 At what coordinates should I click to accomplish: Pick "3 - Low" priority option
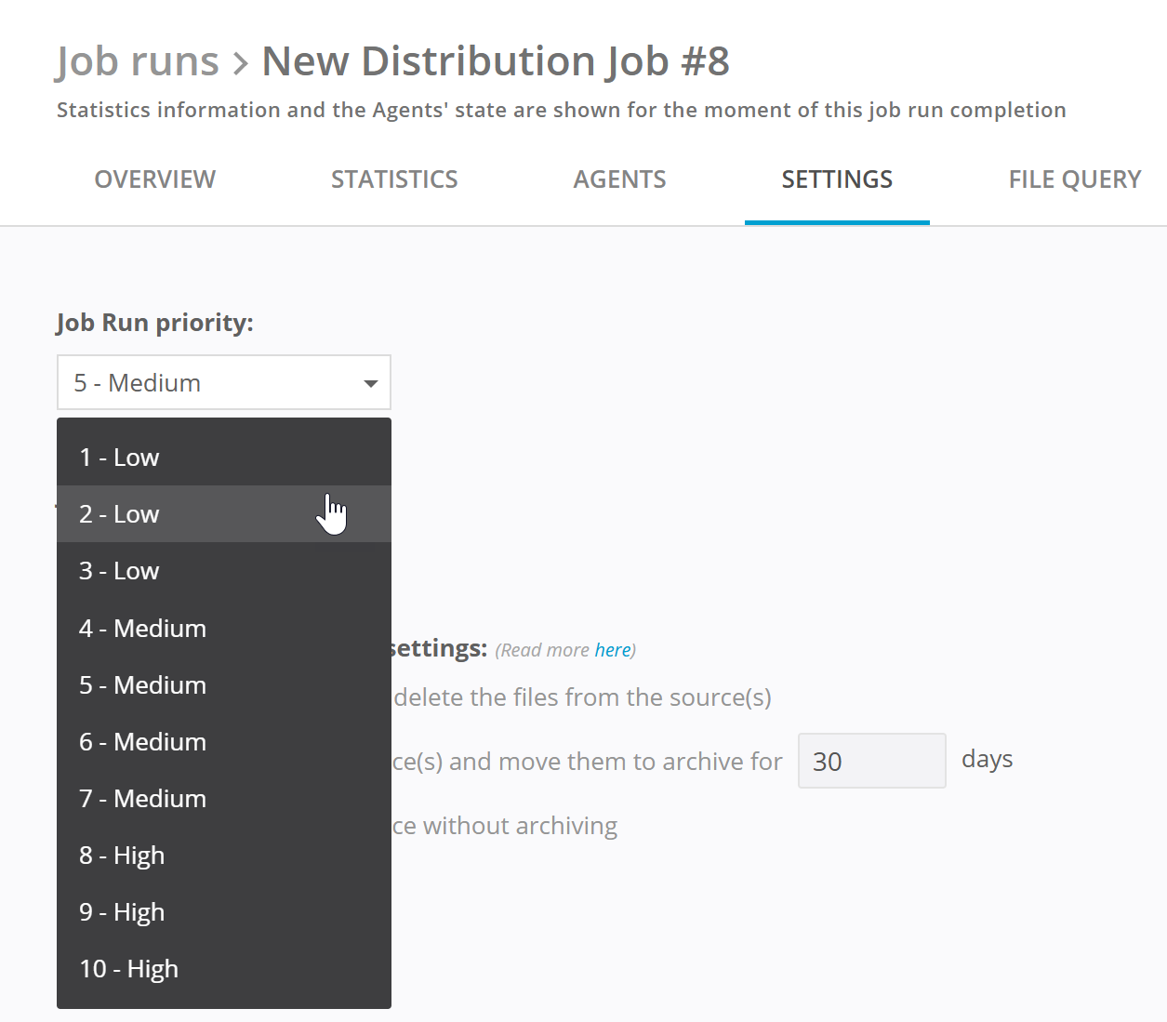[x=223, y=571]
